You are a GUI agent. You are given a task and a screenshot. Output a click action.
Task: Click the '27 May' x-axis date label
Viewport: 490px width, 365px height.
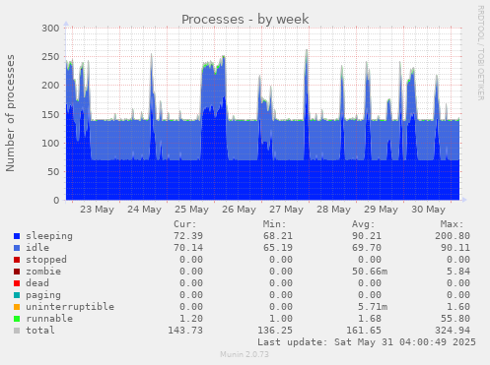[286, 210]
